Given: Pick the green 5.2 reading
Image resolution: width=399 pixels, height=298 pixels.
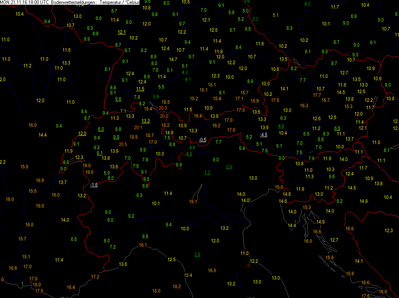Looking at the screenshot, I should (x=249, y=137).
